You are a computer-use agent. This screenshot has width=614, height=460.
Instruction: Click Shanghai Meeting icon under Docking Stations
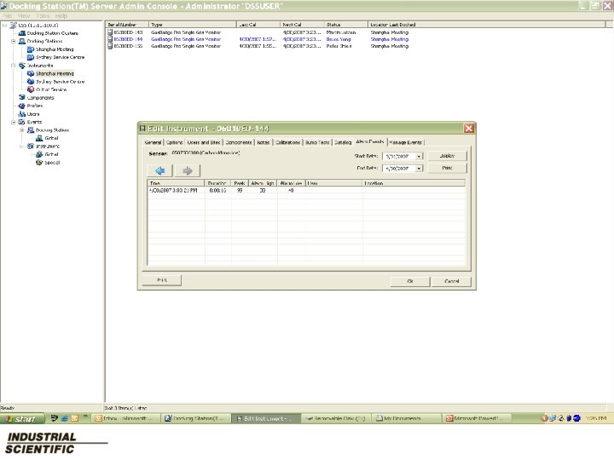point(31,49)
